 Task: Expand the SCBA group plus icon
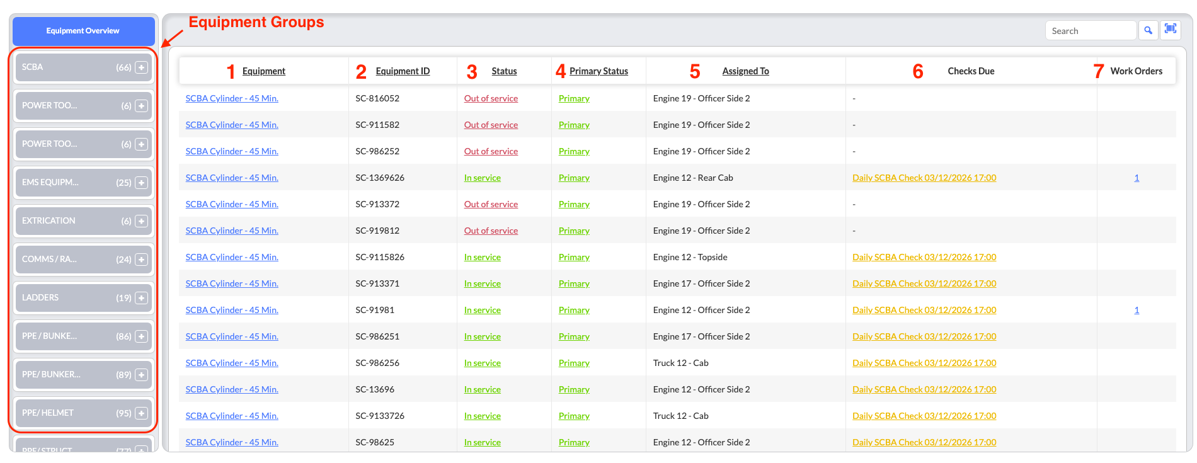142,67
